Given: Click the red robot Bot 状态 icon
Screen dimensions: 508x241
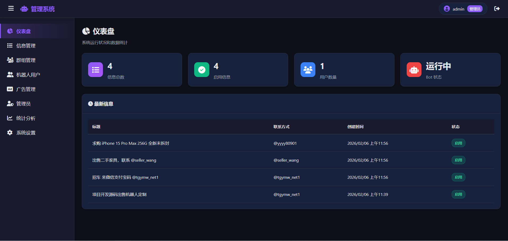Looking at the screenshot, I should pos(414,70).
